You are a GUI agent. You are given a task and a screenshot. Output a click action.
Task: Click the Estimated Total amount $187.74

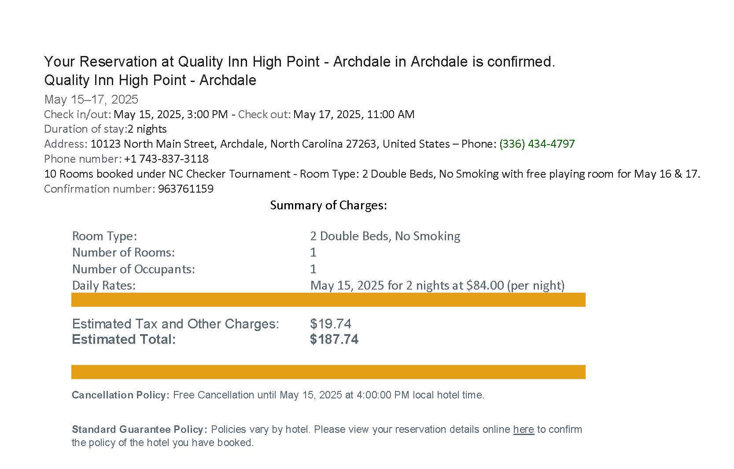pyautogui.click(x=334, y=339)
